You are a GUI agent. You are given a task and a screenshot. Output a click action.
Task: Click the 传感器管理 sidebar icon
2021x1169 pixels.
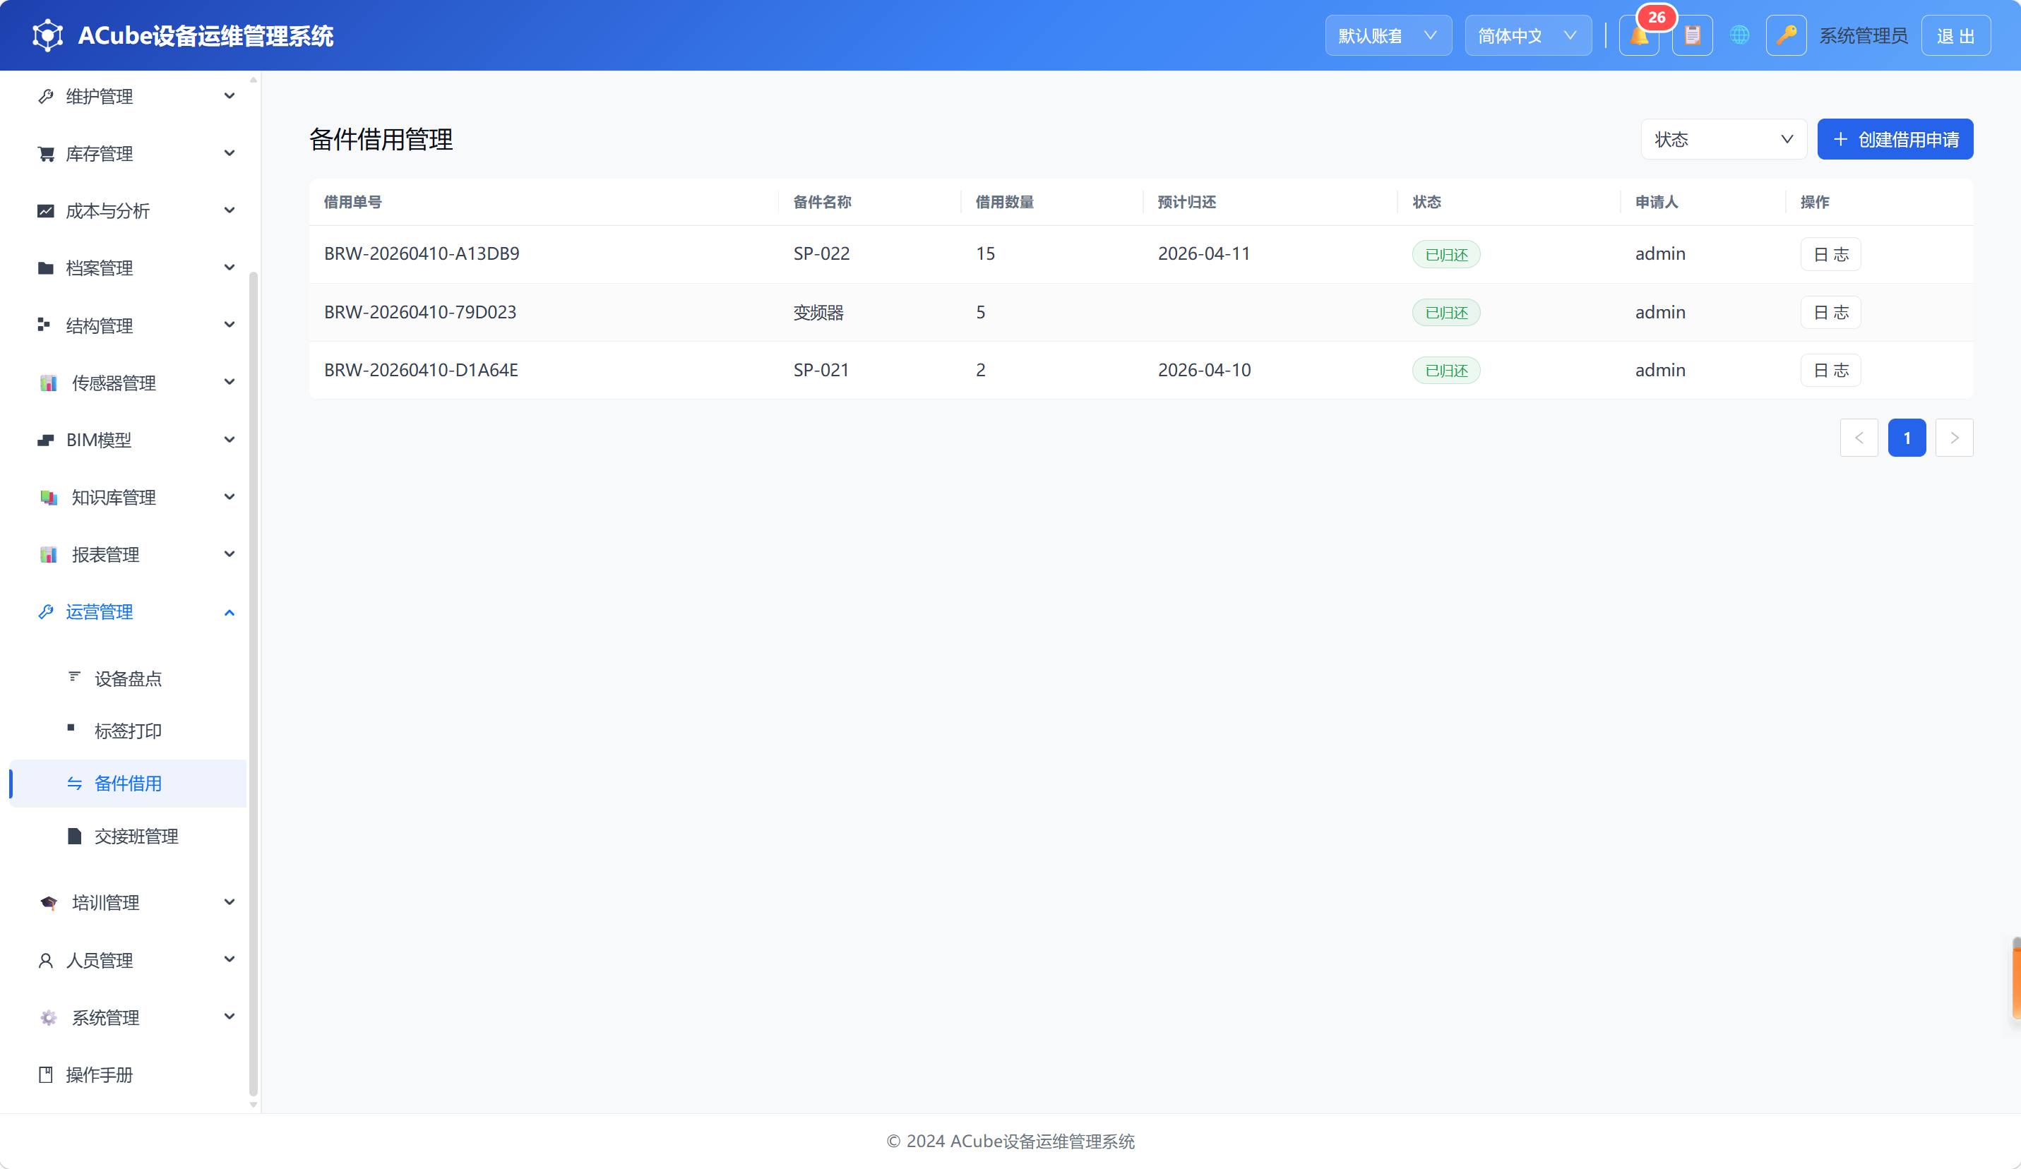click(48, 383)
